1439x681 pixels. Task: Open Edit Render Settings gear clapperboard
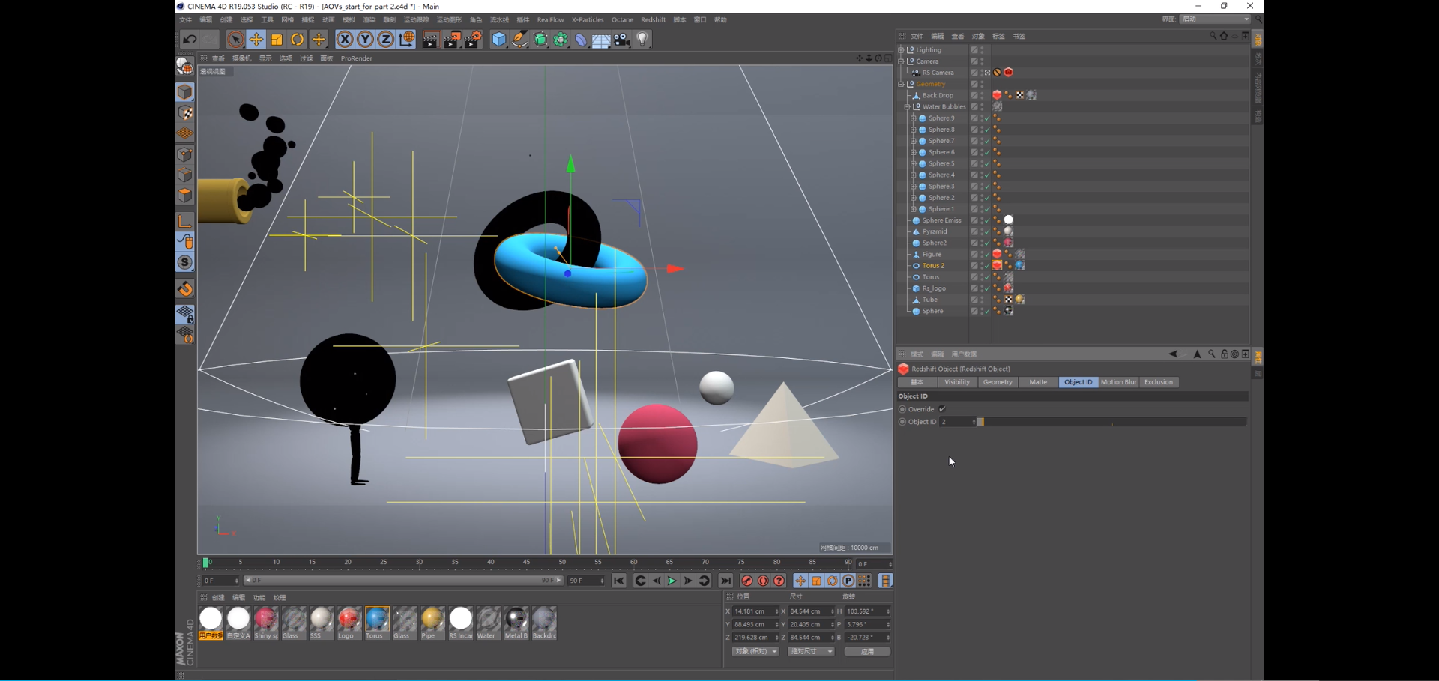473,40
